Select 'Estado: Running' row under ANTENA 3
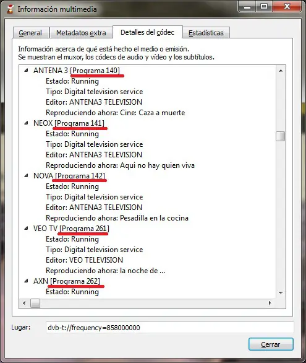Image resolution: width=306 pixels, height=363 pixels. coord(72,81)
